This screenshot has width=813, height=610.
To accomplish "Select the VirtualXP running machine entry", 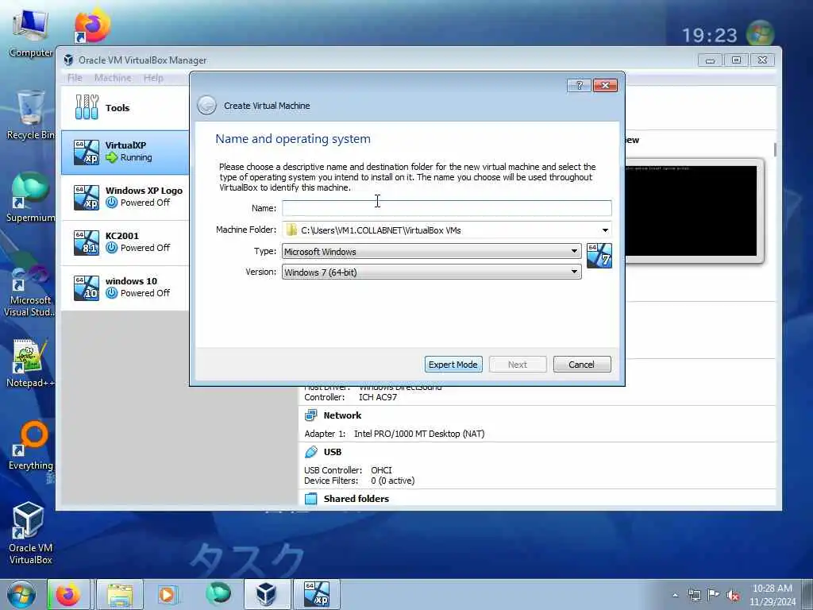I will coord(125,152).
